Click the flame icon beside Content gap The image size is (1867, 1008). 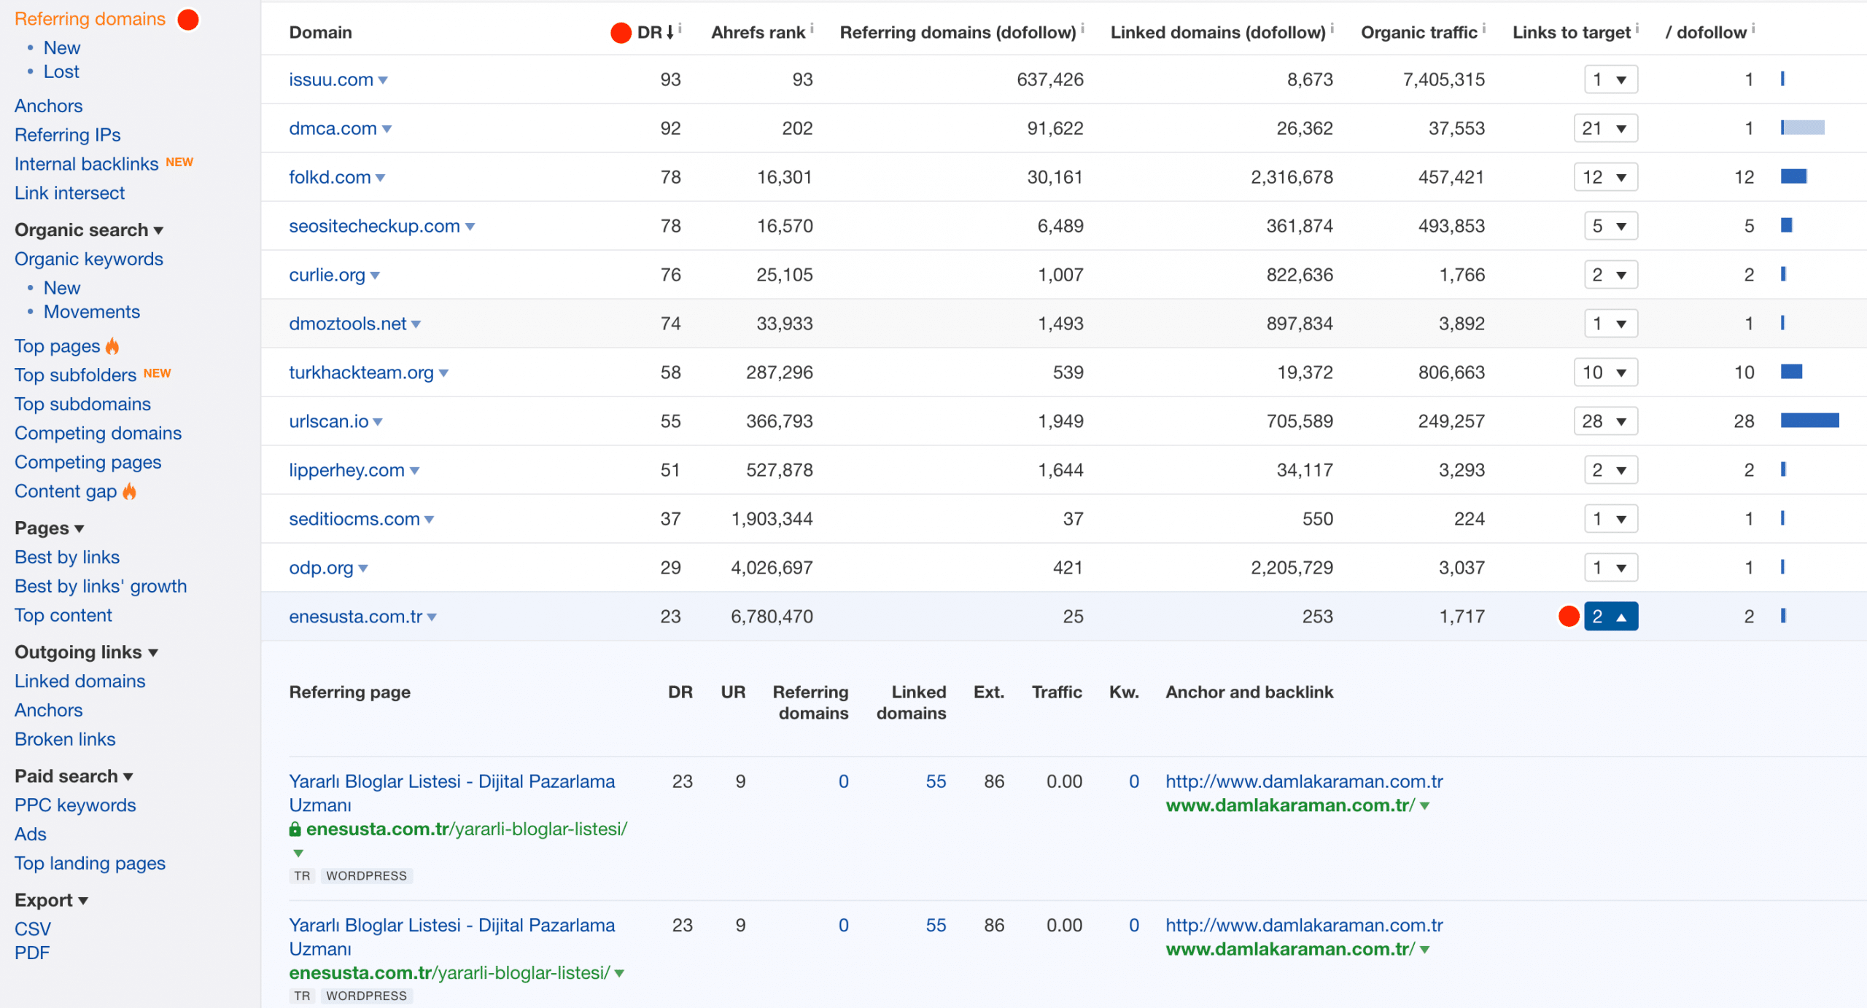129,491
